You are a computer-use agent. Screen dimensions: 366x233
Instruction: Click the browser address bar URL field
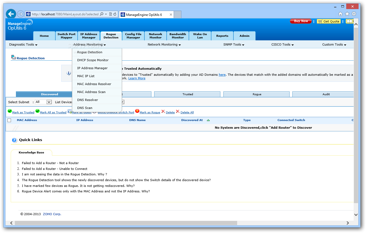pyautogui.click(x=65, y=14)
